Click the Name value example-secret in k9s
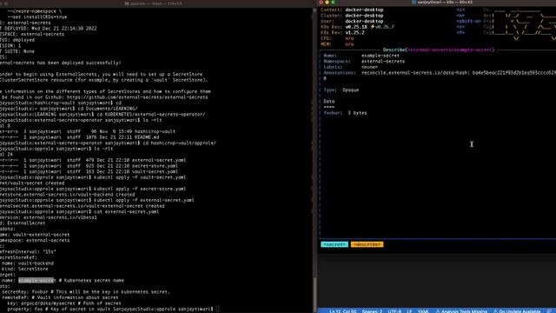 click(x=381, y=56)
